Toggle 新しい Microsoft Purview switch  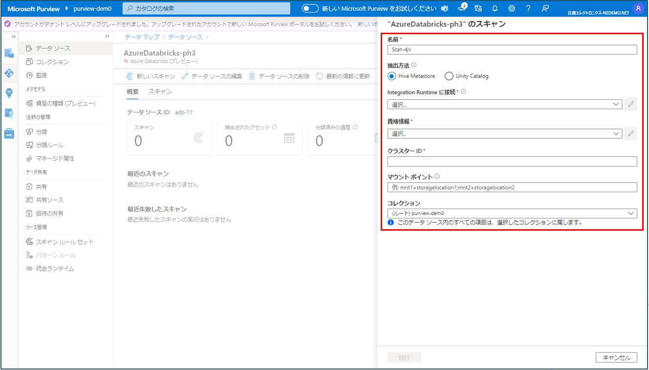point(310,8)
